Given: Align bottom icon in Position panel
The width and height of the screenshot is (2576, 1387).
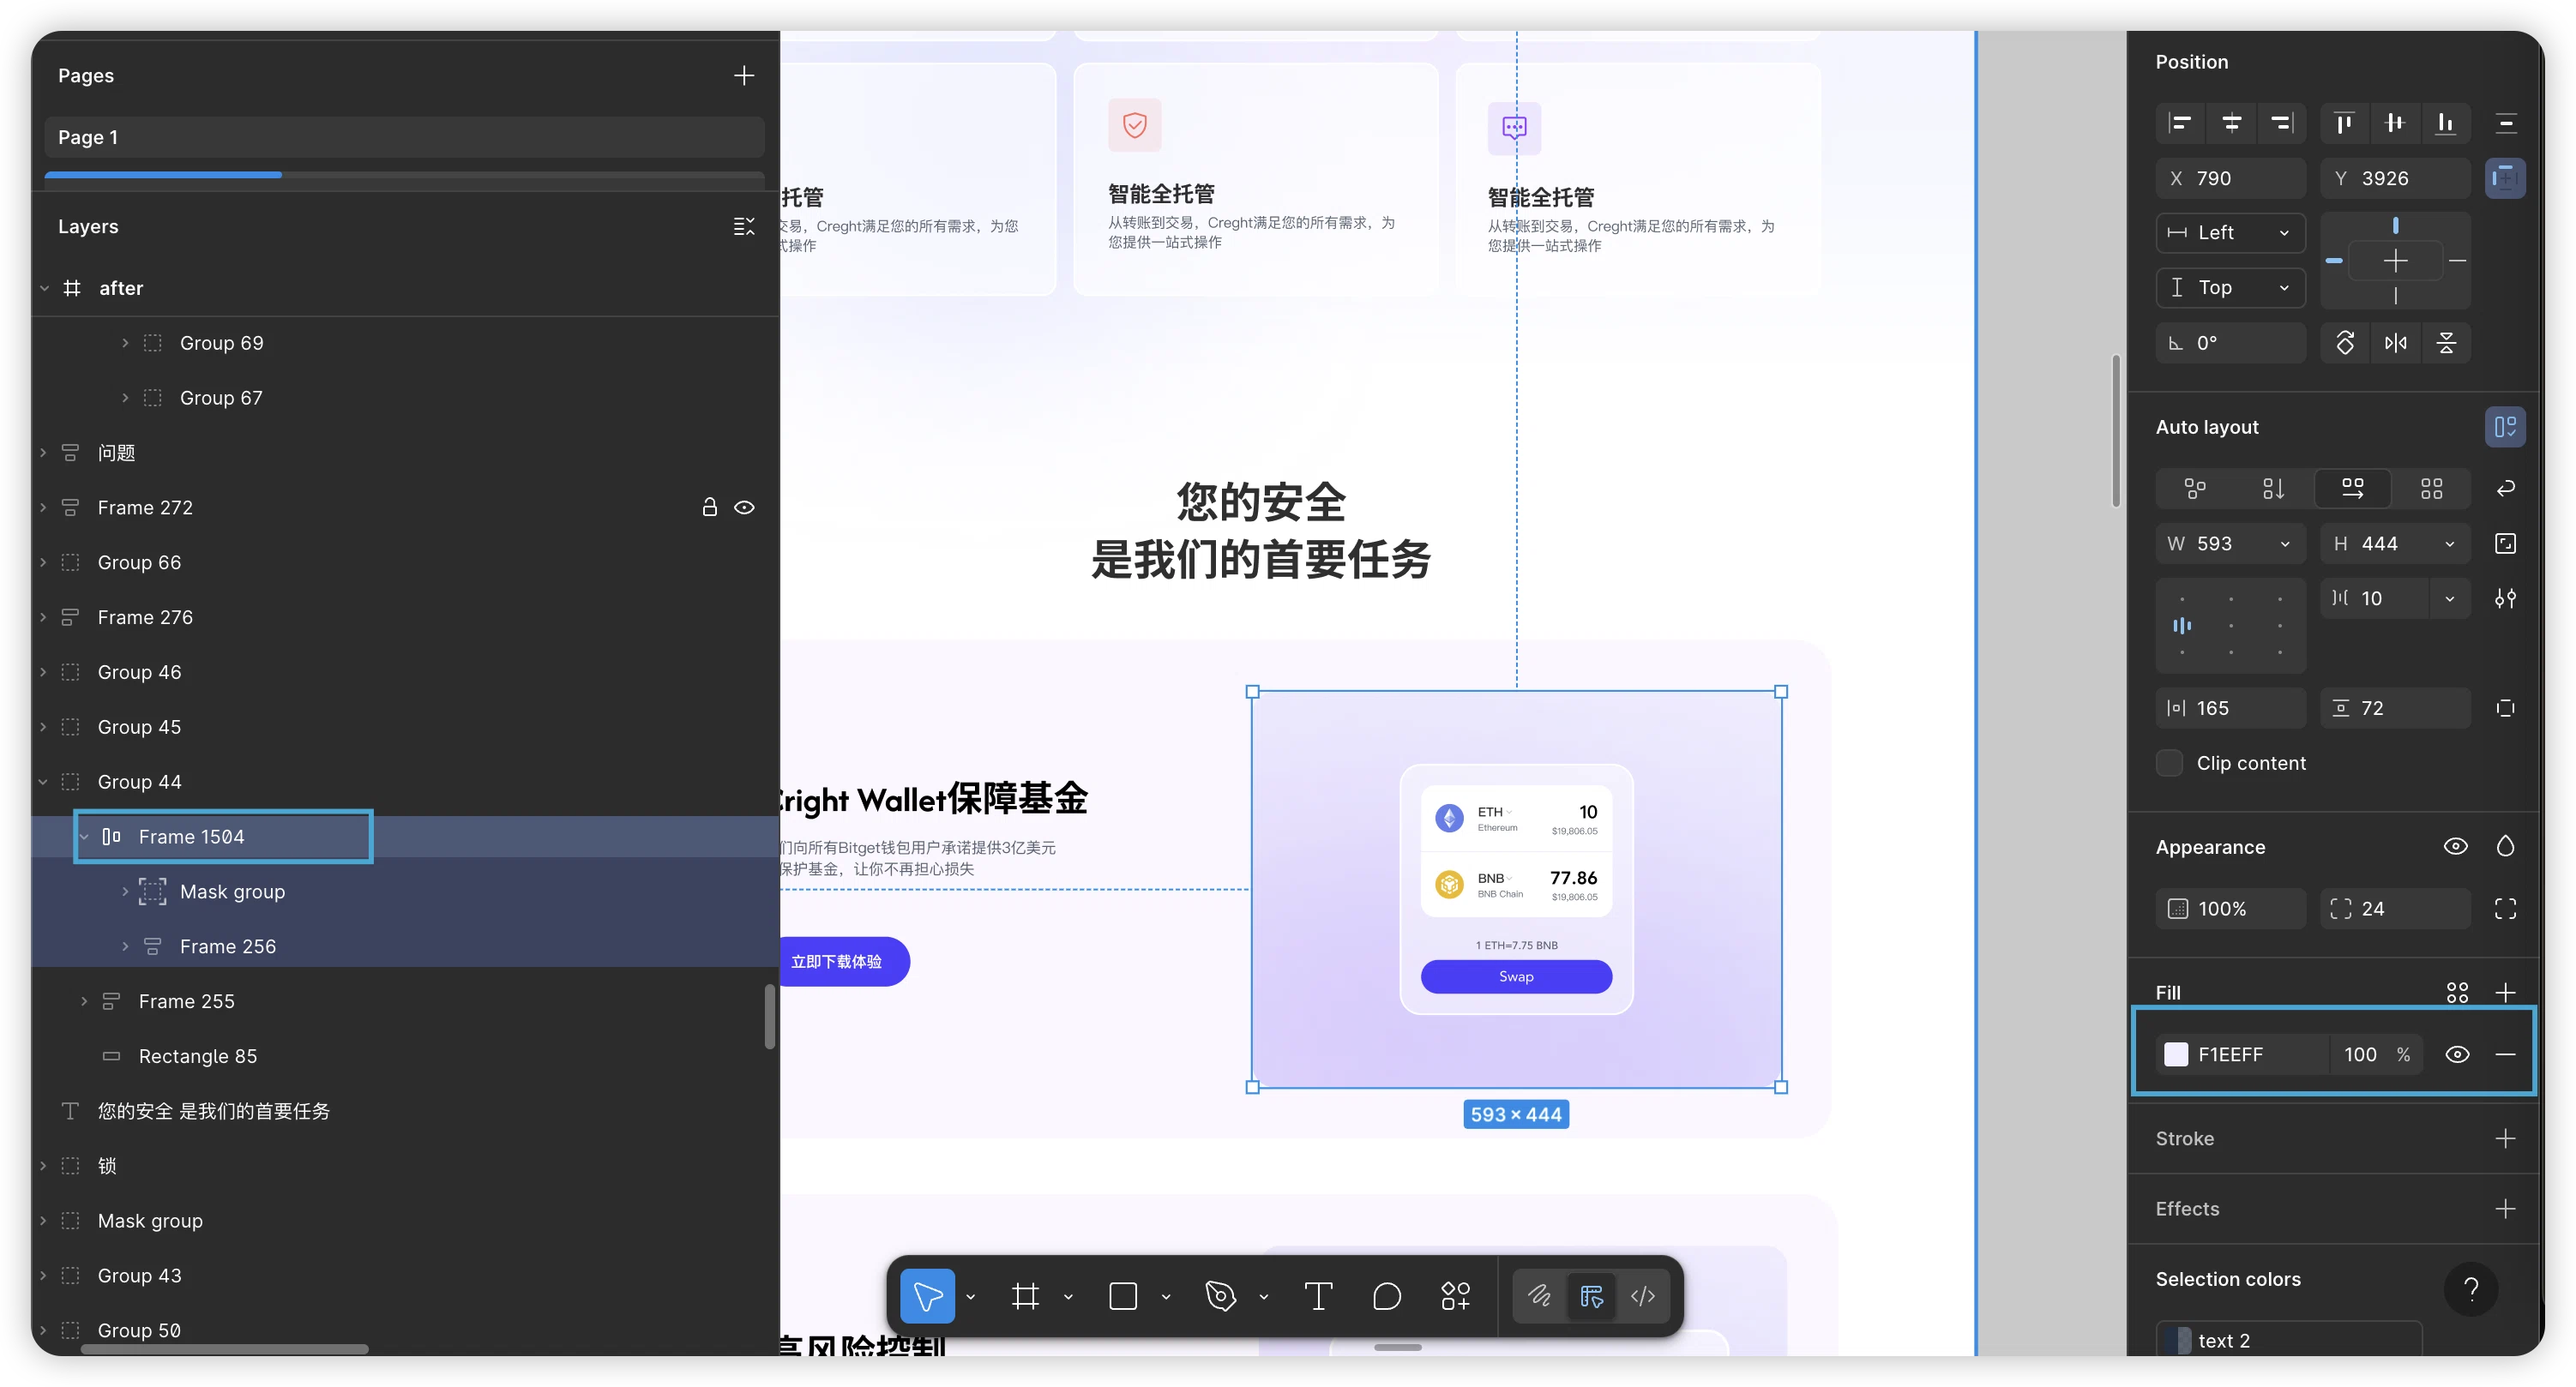Looking at the screenshot, I should tap(2445, 123).
